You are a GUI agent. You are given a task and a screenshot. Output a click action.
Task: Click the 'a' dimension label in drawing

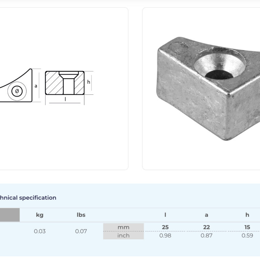(36, 86)
